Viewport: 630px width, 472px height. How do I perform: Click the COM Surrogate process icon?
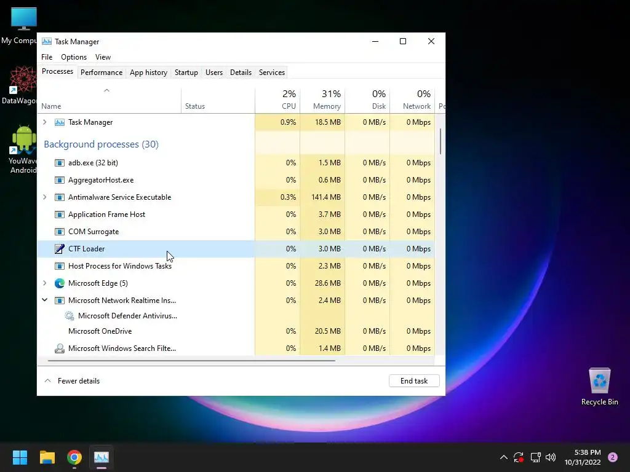pyautogui.click(x=60, y=232)
